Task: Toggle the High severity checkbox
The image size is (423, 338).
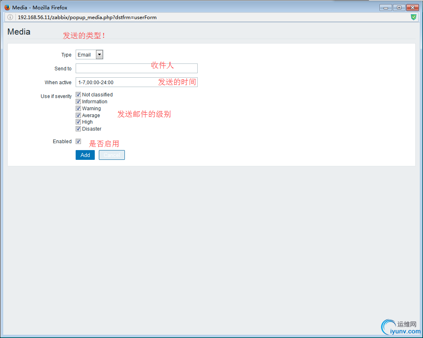Action: point(78,122)
